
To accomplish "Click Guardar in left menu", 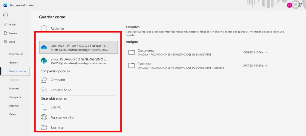I will click(x=14, y=62).
